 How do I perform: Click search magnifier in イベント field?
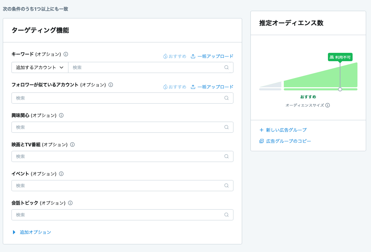(226, 186)
